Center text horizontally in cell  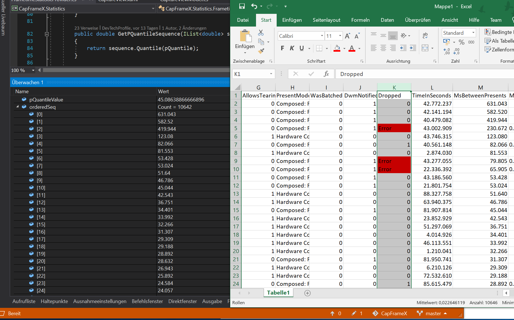point(383,48)
